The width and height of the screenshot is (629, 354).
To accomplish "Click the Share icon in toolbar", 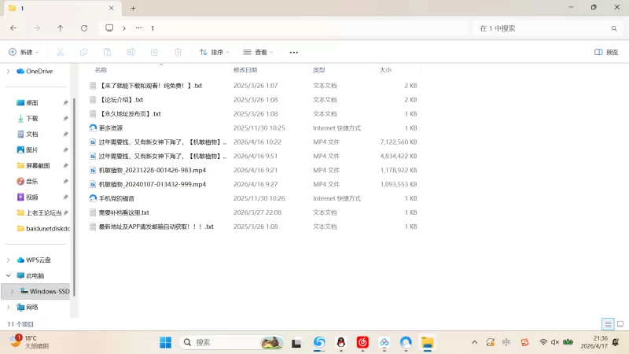I will (x=154, y=52).
